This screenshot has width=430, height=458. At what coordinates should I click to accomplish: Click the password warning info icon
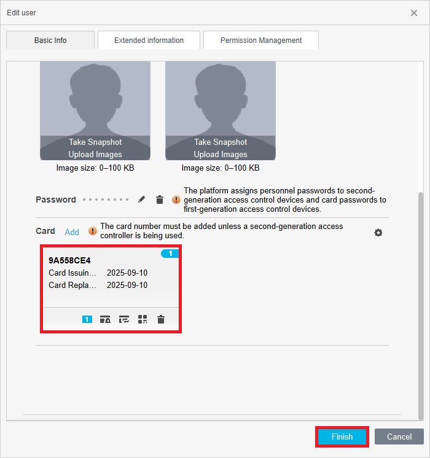(176, 200)
